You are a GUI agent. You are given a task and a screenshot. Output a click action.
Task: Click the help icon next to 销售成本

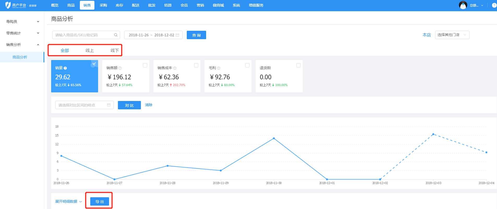click(x=175, y=68)
